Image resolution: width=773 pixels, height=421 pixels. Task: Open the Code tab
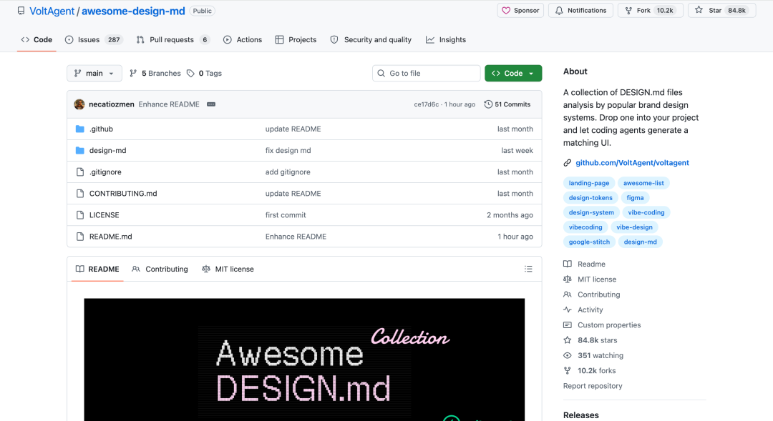tap(37, 39)
